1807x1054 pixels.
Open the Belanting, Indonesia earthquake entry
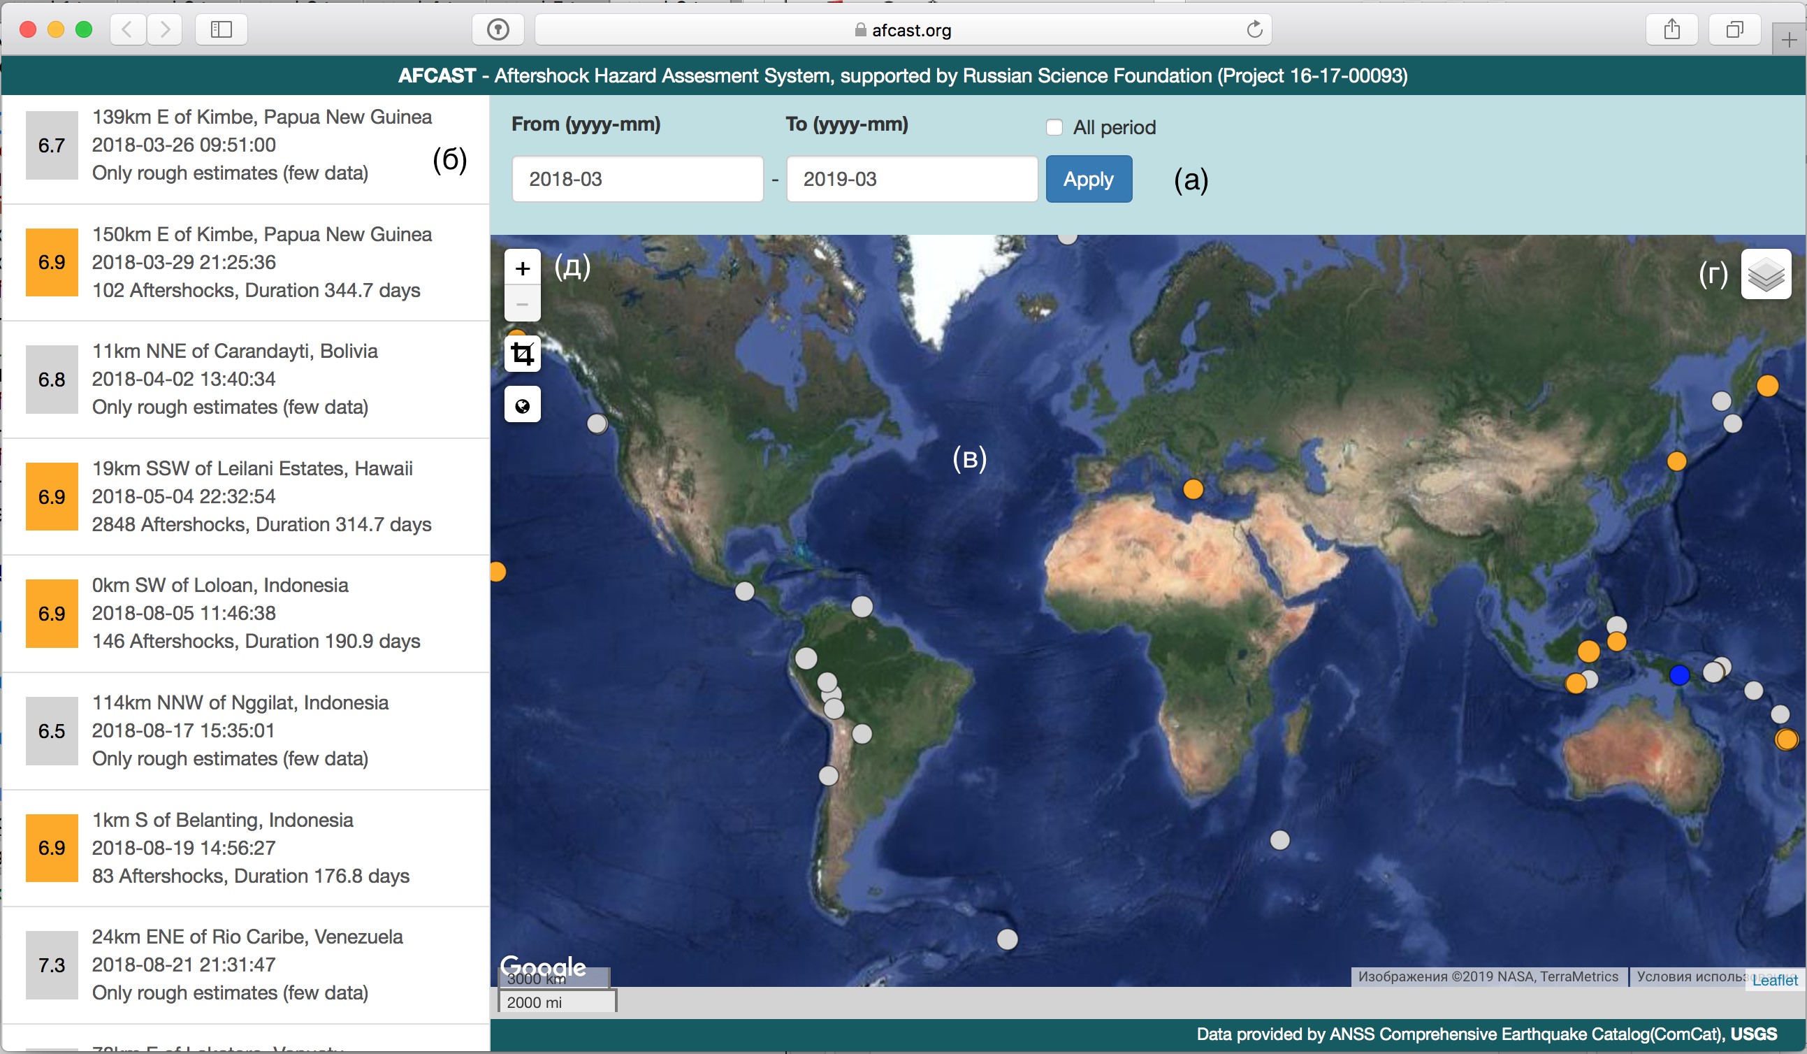click(x=245, y=849)
